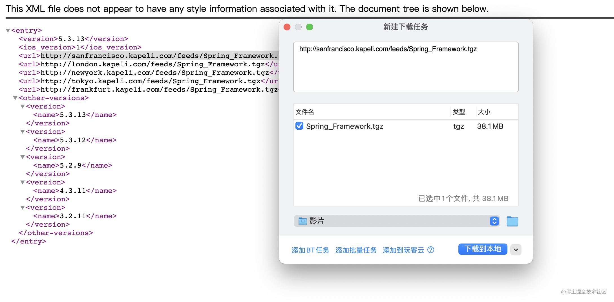Open 添加BT任务
Screen dimensions: 614x302
(310, 250)
